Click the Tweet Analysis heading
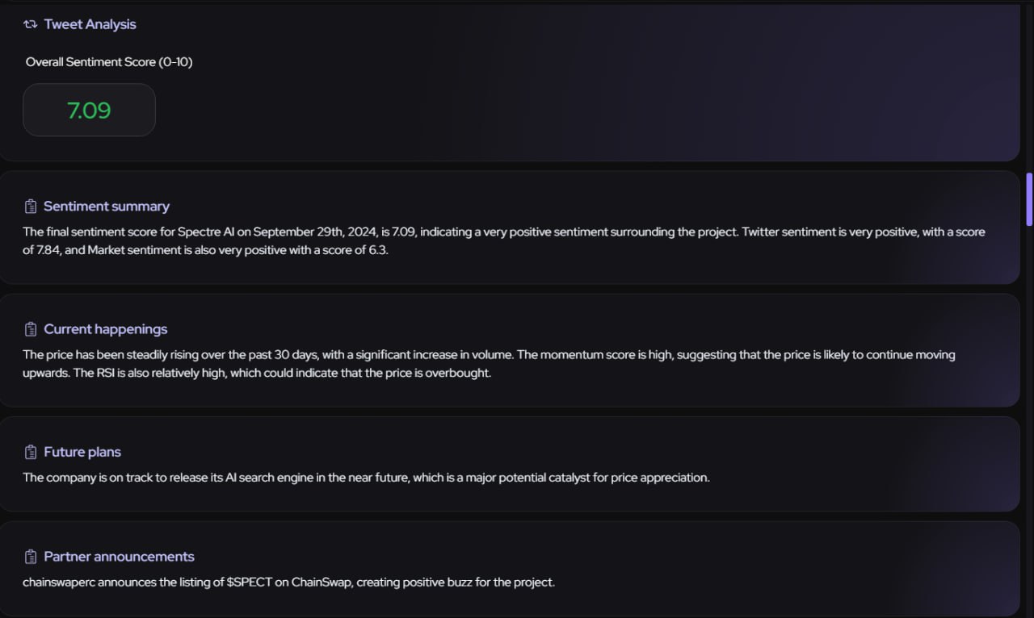The height and width of the screenshot is (618, 1034). point(90,24)
